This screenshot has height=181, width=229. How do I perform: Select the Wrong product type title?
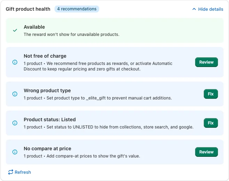47,90
